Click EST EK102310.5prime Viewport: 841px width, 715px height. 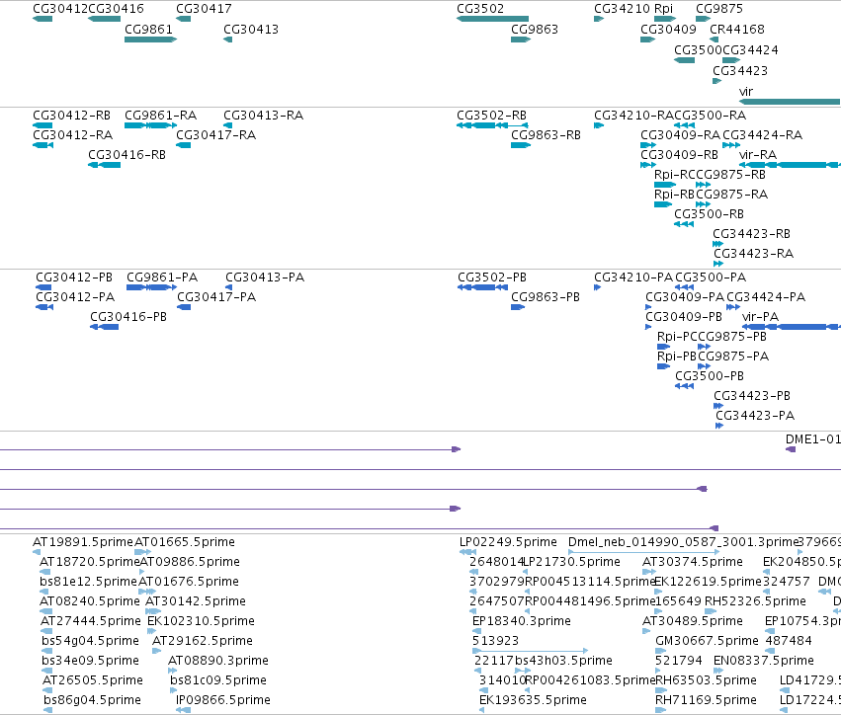click(x=202, y=622)
